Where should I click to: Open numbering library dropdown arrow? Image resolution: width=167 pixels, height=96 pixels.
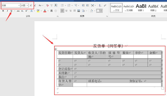pos(72,5)
